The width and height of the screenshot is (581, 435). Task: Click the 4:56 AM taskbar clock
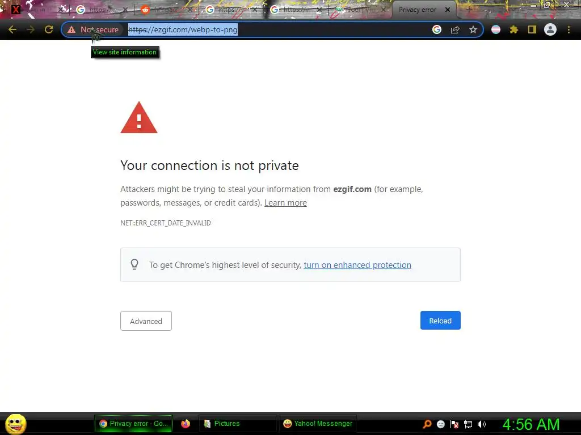coord(531,424)
